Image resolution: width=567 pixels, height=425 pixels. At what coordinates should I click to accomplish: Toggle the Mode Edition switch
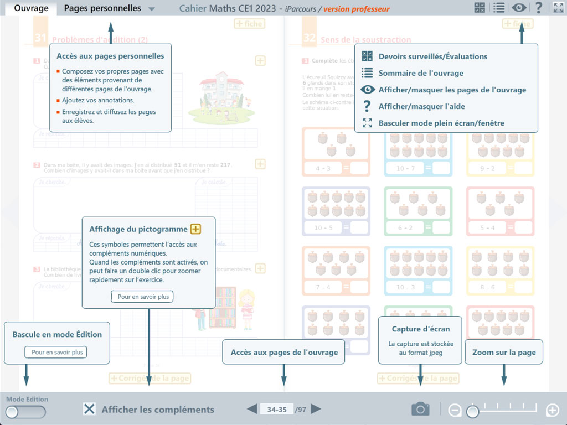click(x=25, y=412)
